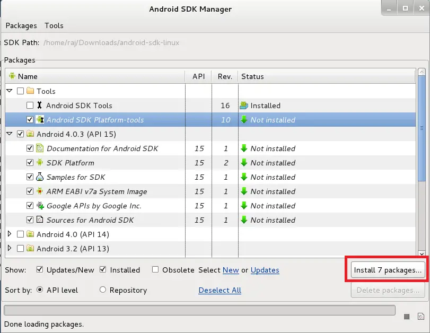Click the SDK Platform android robot icon
The height and width of the screenshot is (333, 430).
[40, 162]
